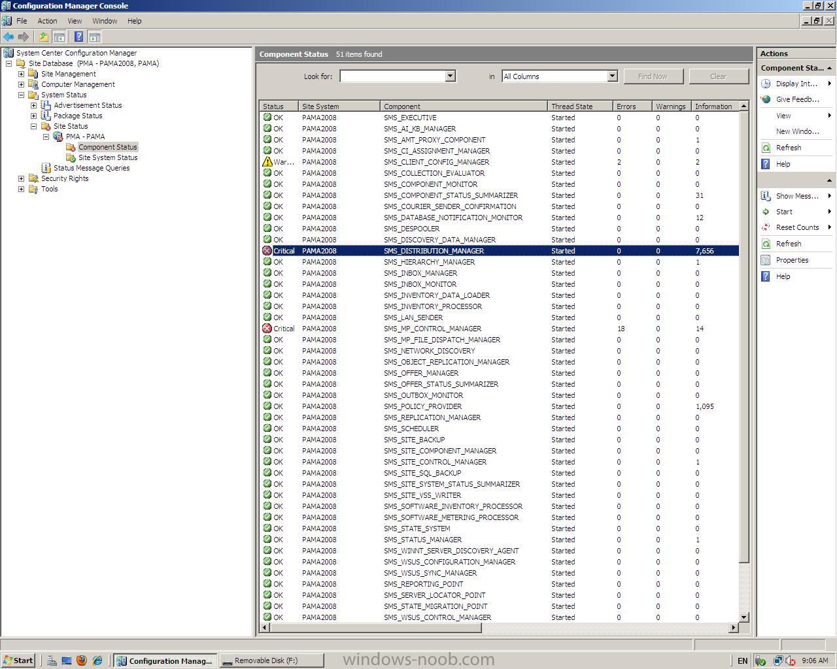Click the Reset Counts action icon

(766, 227)
